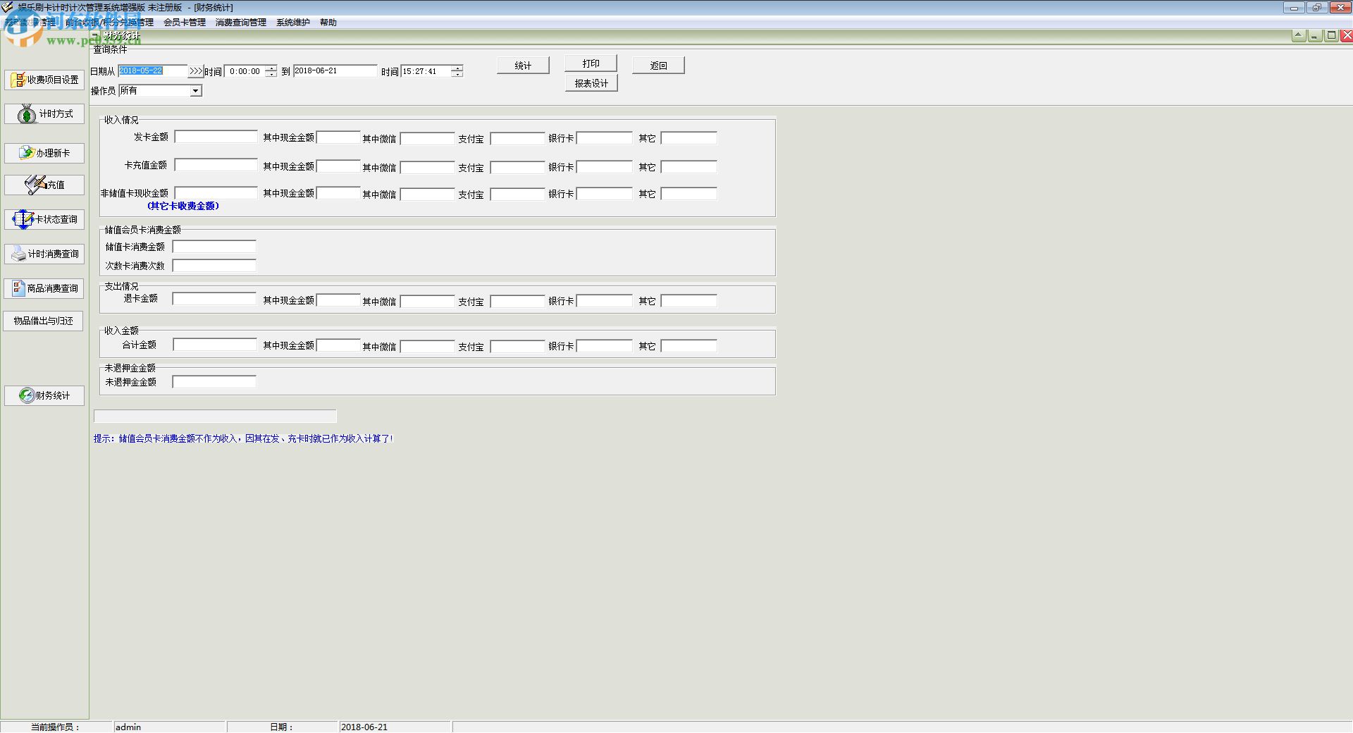Click end date field 2018-06-21
The width and height of the screenshot is (1353, 733).
pyautogui.click(x=335, y=70)
